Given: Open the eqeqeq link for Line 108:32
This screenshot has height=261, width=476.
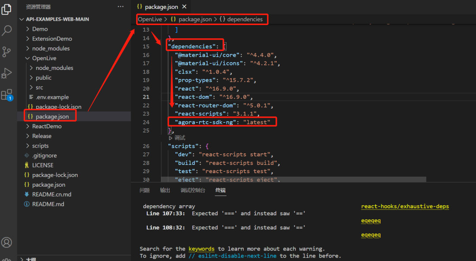Looking at the screenshot, I should 371,235.
